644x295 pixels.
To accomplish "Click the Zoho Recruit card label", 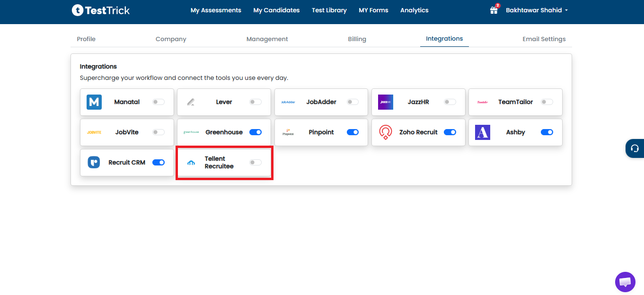I will (418, 132).
